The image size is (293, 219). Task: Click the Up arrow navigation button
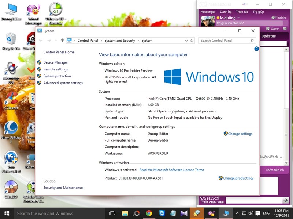point(62,40)
